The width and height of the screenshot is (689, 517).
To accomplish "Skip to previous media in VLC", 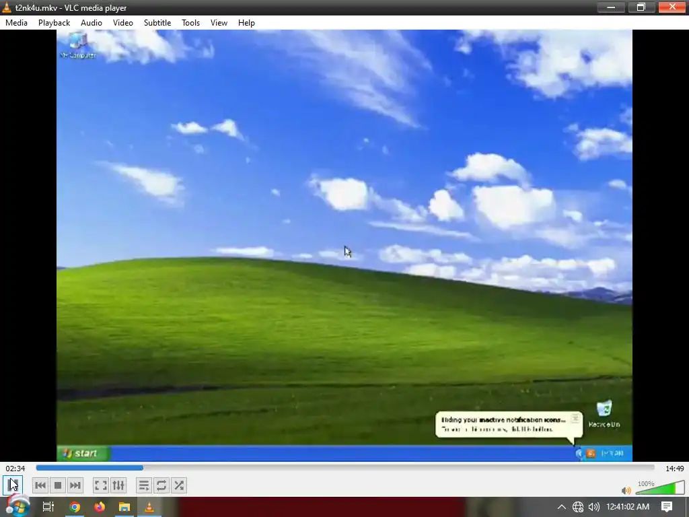I will point(40,485).
